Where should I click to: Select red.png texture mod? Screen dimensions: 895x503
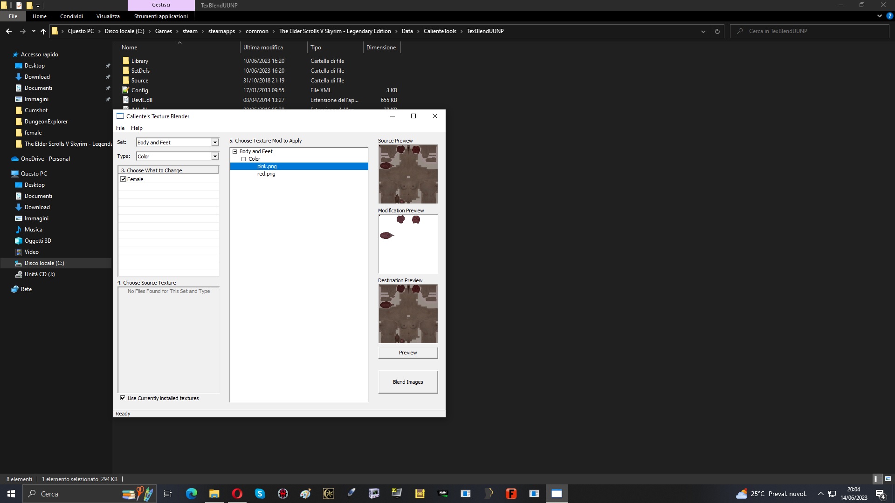click(266, 174)
